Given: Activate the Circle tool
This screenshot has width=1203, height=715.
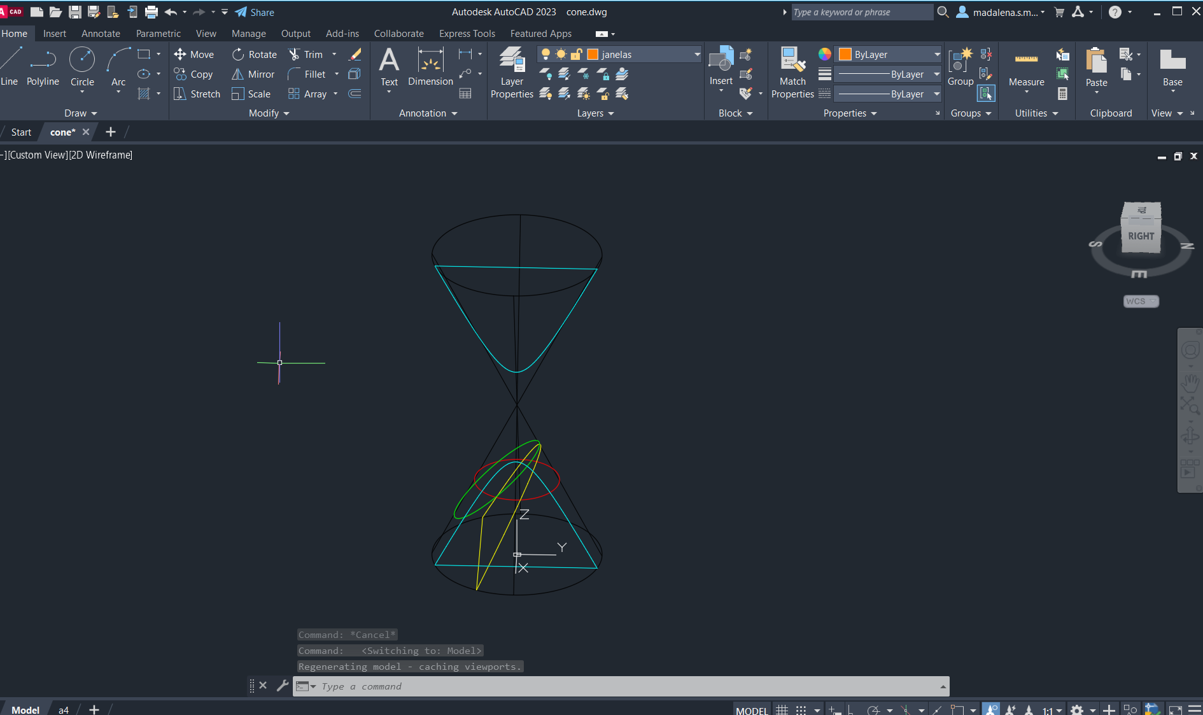Looking at the screenshot, I should point(82,67).
